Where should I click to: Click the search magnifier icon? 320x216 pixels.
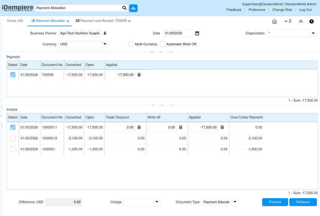(124, 8)
